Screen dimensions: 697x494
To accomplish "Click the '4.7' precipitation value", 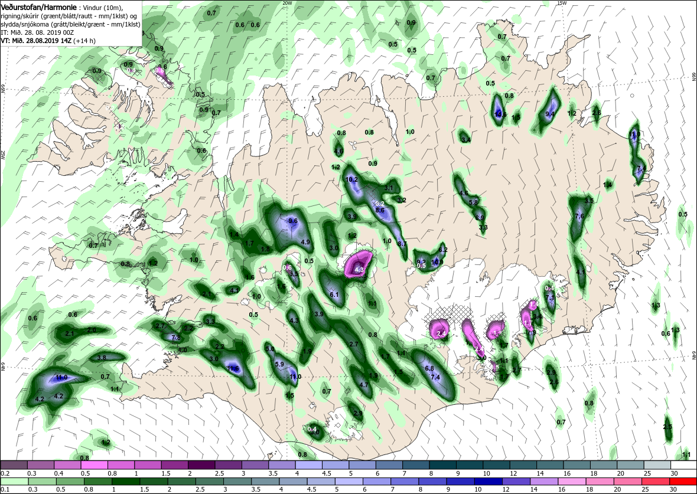I will coord(364,385).
